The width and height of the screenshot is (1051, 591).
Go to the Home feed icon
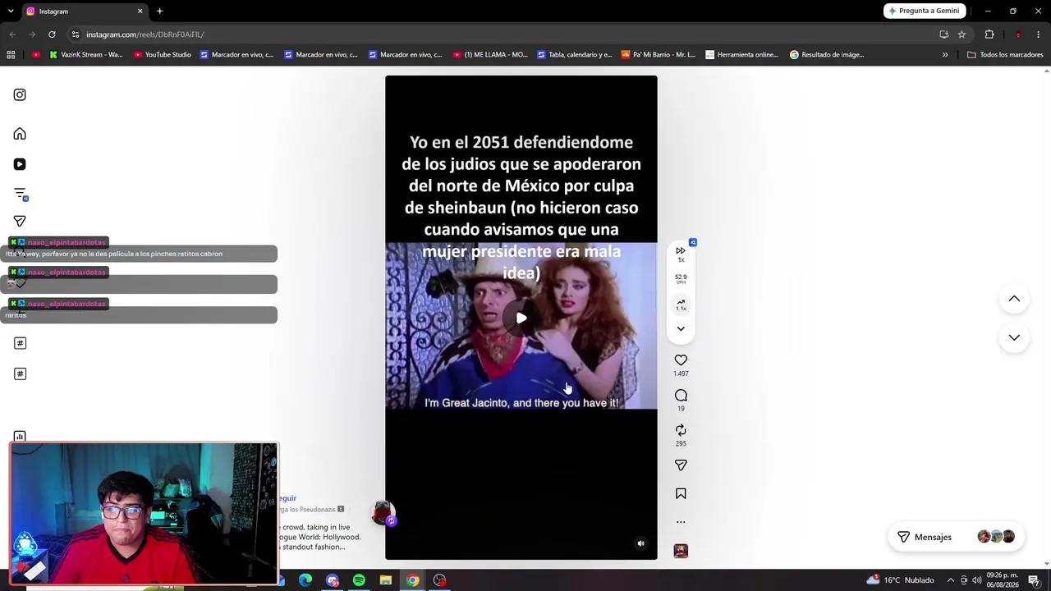tap(20, 134)
